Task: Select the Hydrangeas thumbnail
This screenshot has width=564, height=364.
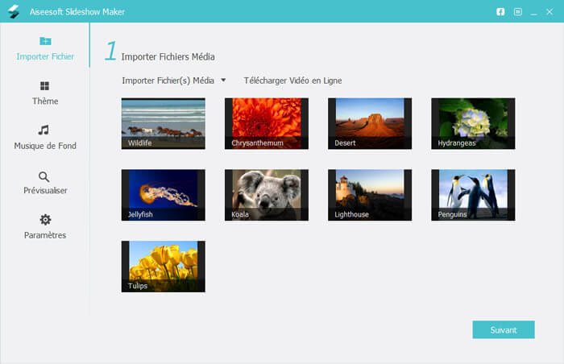Action: [x=474, y=123]
